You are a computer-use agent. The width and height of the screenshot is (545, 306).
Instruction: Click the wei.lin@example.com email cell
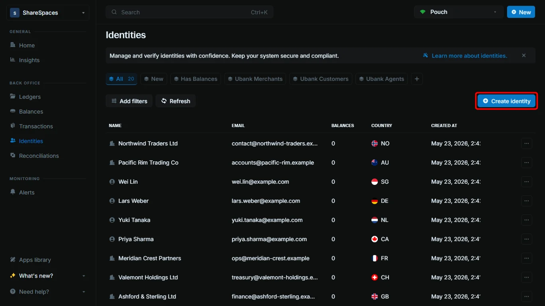pos(261,182)
